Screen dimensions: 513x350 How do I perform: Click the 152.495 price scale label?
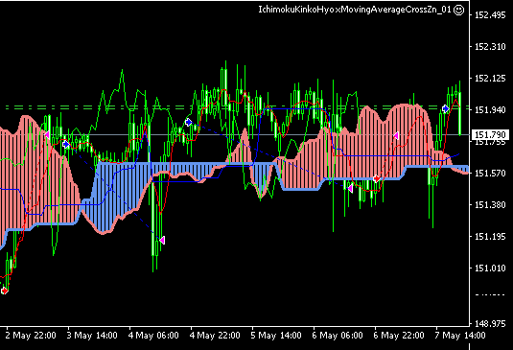(x=490, y=15)
